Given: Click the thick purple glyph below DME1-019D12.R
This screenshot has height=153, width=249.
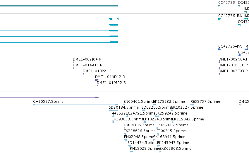Looking at the screenshot, I should [x=97, y=80].
